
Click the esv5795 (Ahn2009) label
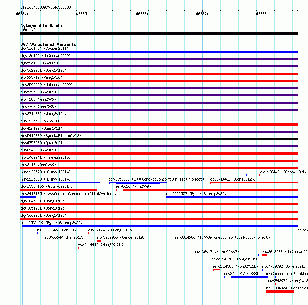38,92
